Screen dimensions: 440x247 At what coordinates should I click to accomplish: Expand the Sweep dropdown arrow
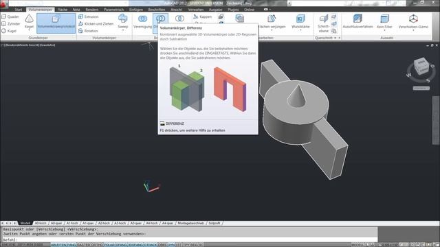[x=122, y=30]
